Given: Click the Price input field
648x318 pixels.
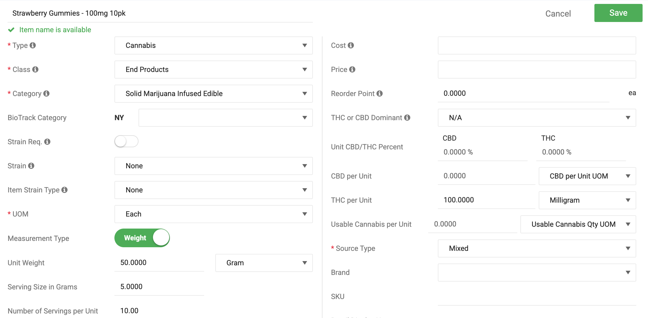Looking at the screenshot, I should [x=537, y=70].
